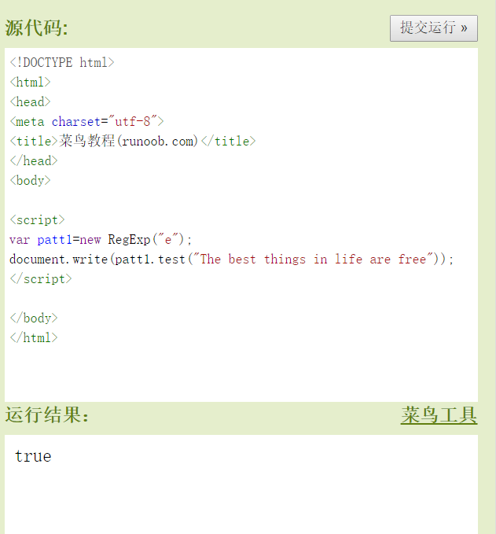
Task: Click the opening body tag line
Action: click(30, 180)
